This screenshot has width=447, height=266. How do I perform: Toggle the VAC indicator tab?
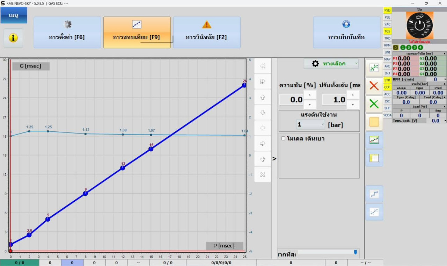[387, 24]
